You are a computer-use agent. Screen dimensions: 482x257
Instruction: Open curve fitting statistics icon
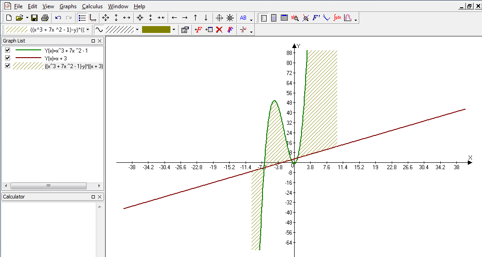point(348,18)
